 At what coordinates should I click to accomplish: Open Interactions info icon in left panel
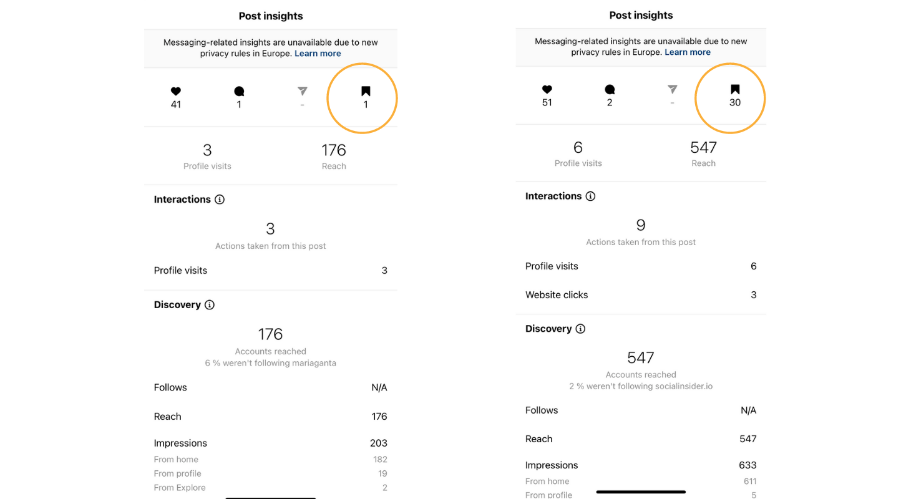220,200
